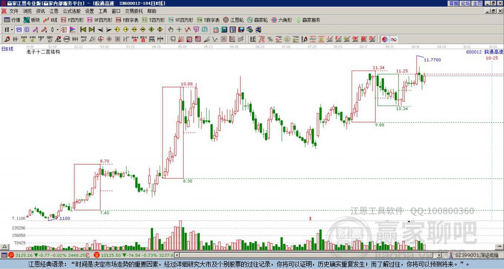Viewport: 504px width, 269px height.
Task: Select the percent sign tool
Action: [270, 39]
